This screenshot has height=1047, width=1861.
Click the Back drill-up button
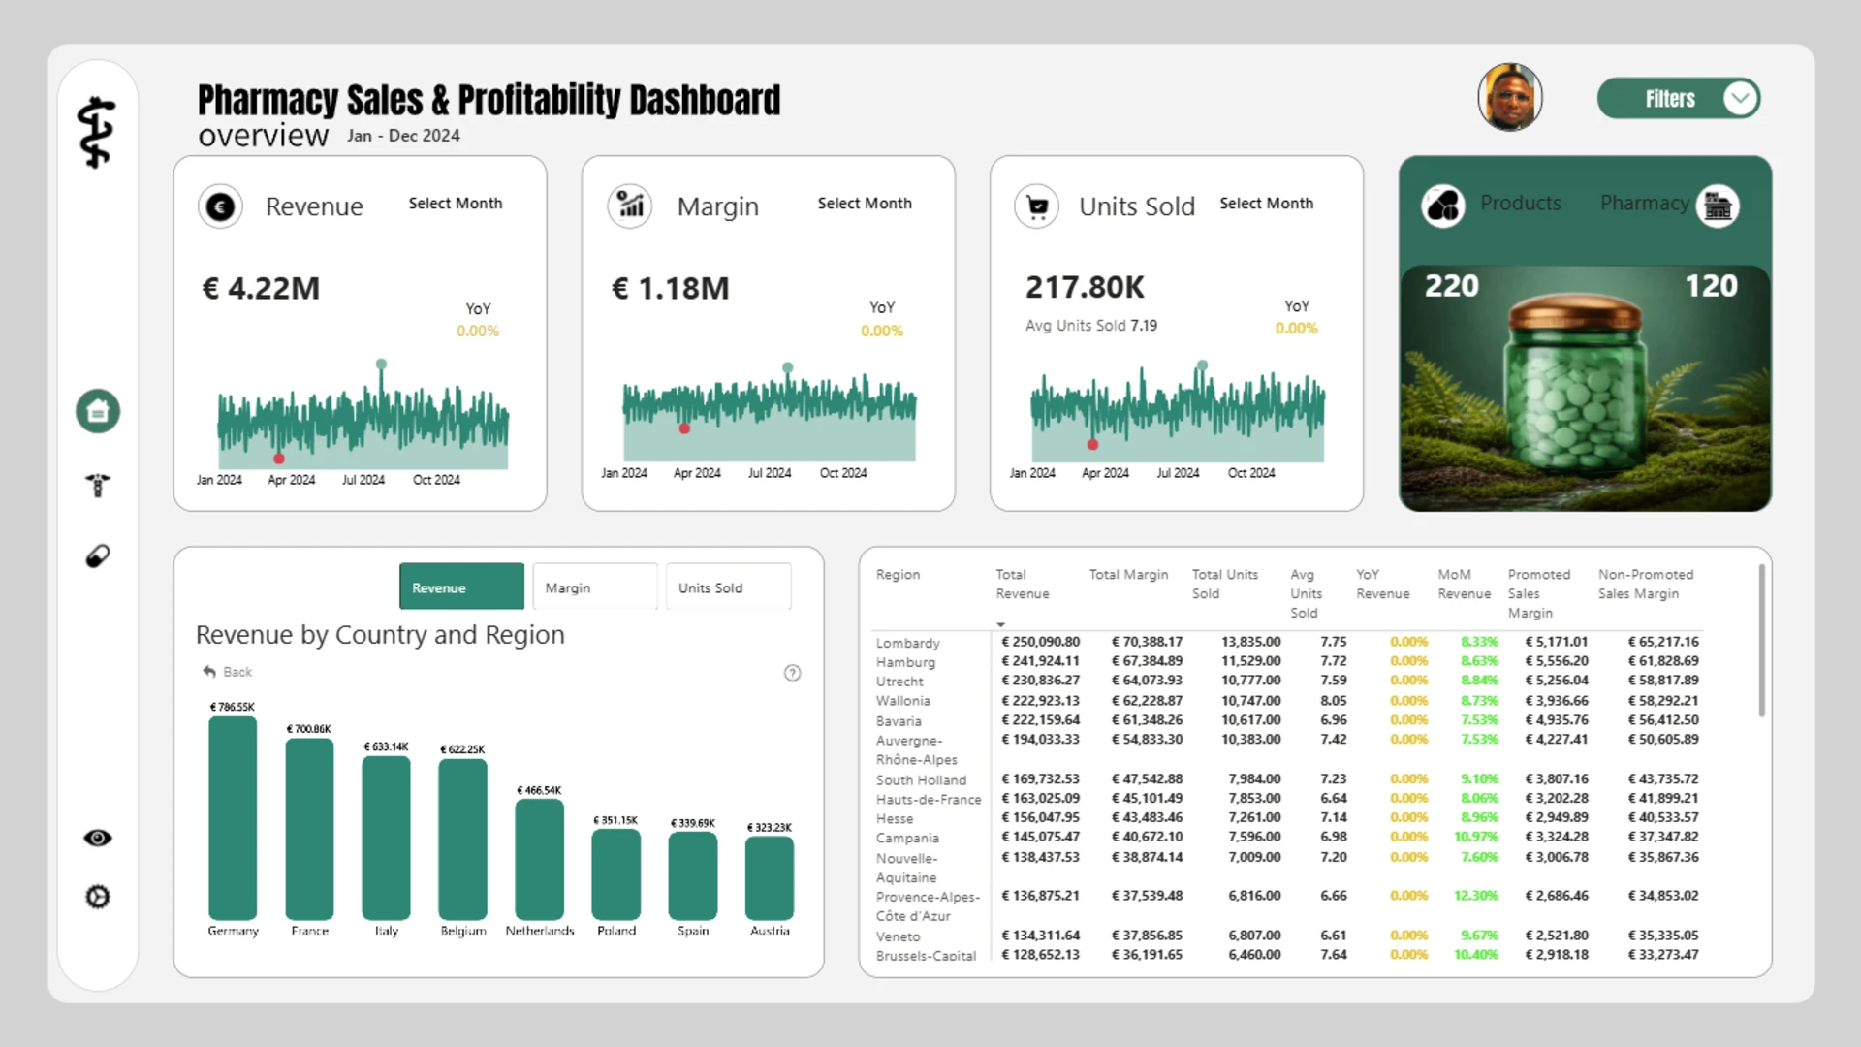[227, 672]
